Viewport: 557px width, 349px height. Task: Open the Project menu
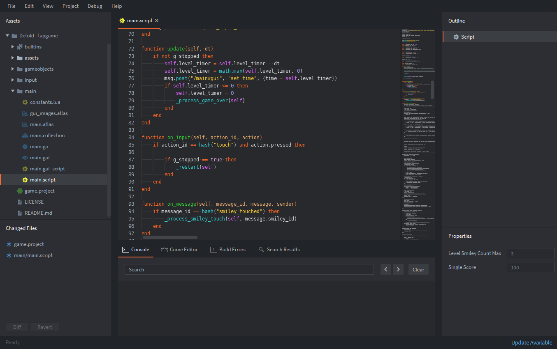click(x=70, y=6)
